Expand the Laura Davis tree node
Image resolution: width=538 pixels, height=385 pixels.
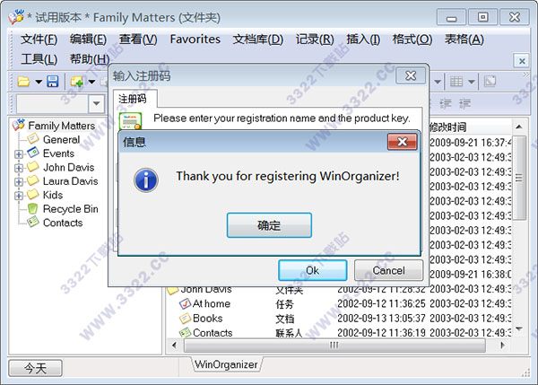pos(19,181)
